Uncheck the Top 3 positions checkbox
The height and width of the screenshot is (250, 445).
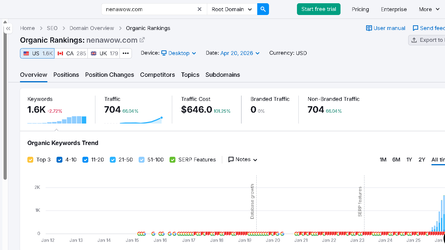coord(31,159)
